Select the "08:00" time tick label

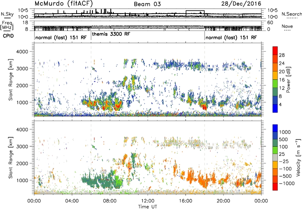110,201
